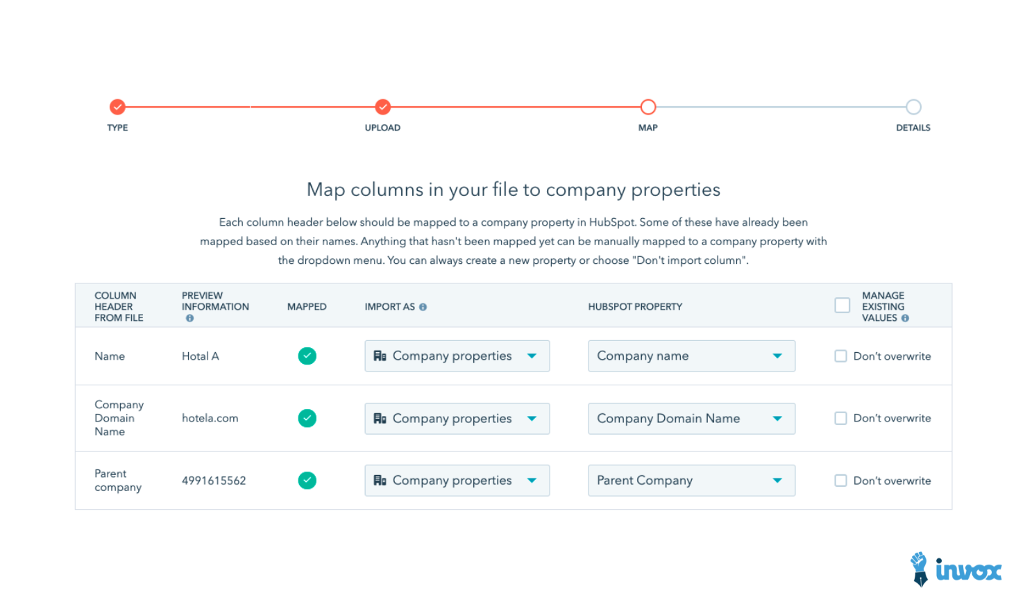Click the 'HUBSPOT PROPERTY' column heading
This screenshot has height=600, width=1016.
[x=635, y=307]
